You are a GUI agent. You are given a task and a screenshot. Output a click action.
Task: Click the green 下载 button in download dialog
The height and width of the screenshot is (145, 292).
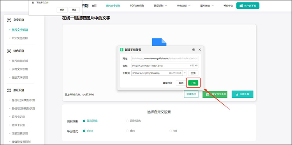point(193,83)
